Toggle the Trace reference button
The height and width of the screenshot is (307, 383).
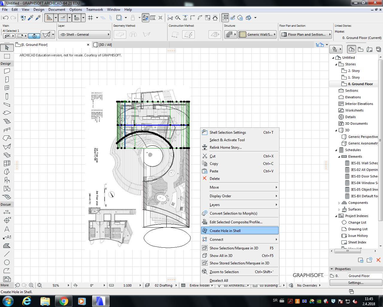coord(119,18)
